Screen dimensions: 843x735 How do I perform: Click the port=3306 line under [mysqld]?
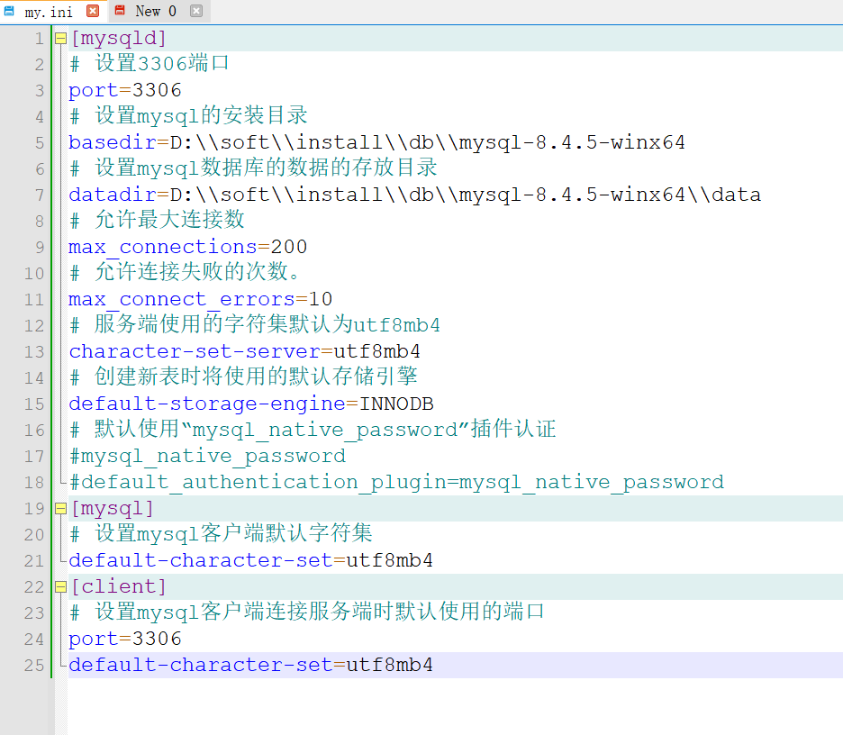coord(124,90)
